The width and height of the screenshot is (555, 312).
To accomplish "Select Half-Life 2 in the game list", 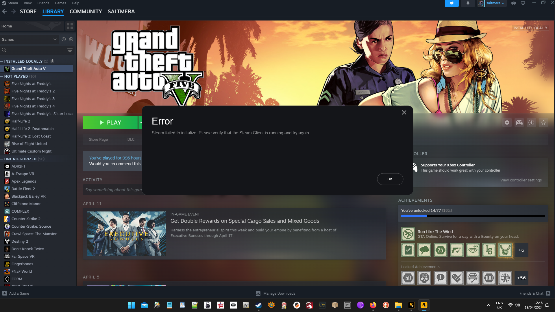I will coord(21,121).
